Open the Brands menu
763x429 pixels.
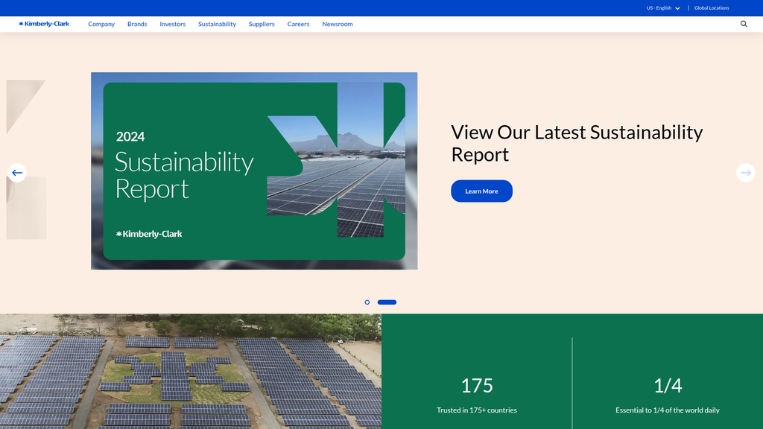[x=137, y=24]
